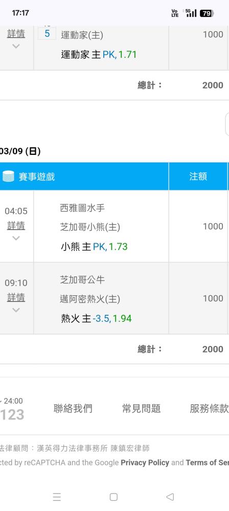The width and height of the screenshot is (229, 511).
Task: Tap the 5G signal strength icon
Action: (x=191, y=13)
